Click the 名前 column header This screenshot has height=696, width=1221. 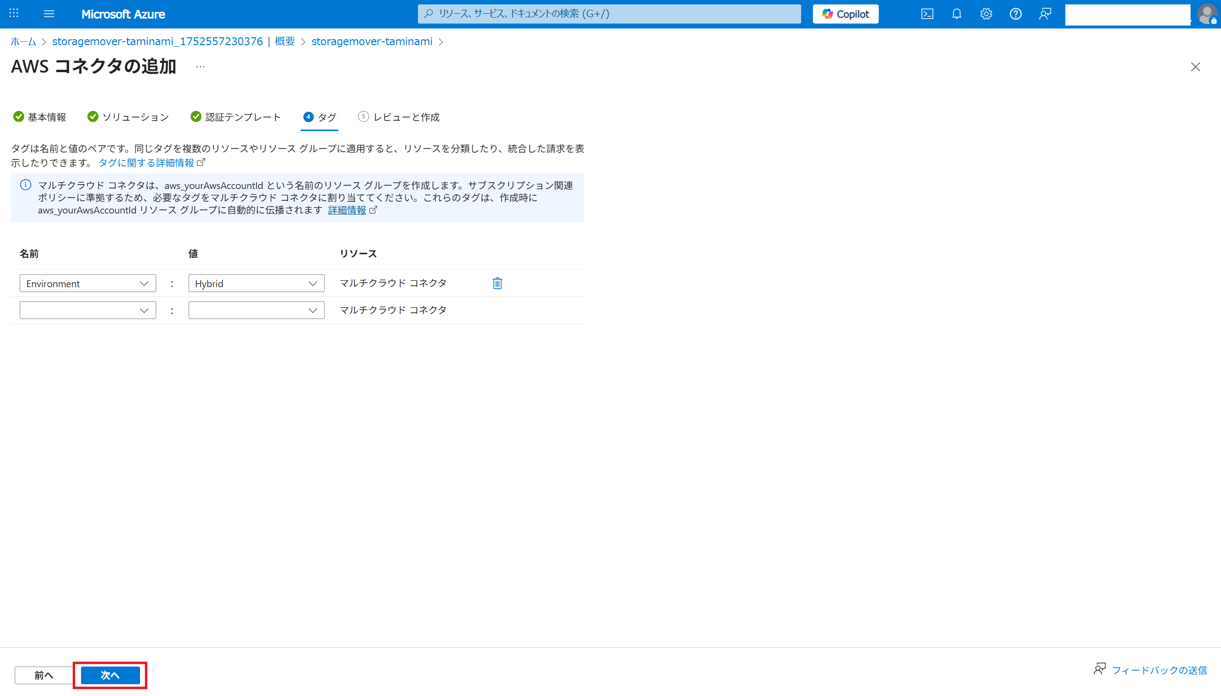[29, 254]
